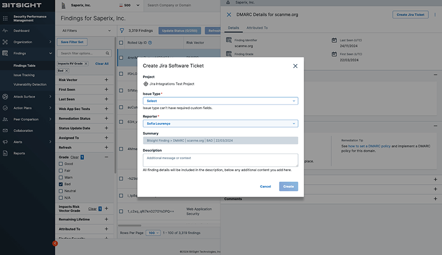
Task: Open Issue Tracking in sidebar
Action: [x=24, y=75]
